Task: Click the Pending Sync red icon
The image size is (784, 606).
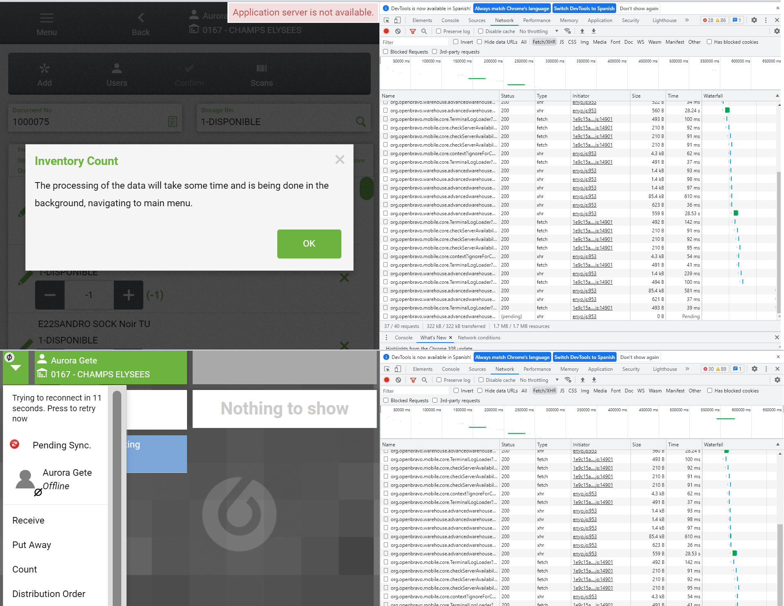Action: point(15,444)
